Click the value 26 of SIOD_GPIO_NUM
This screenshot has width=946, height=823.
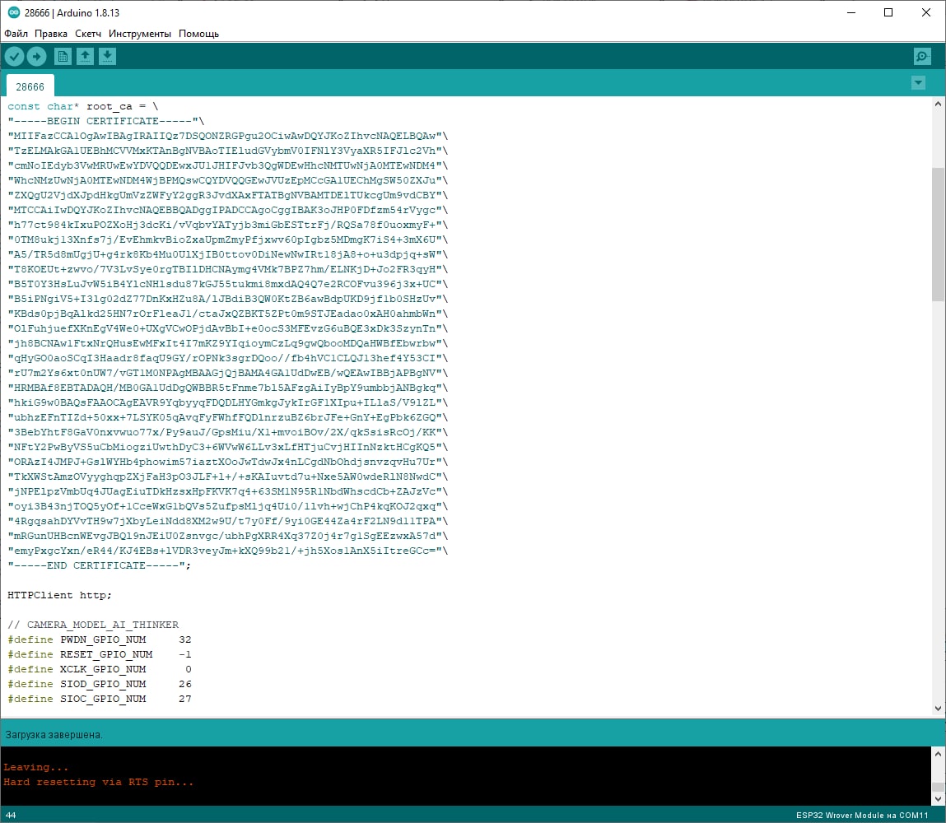185,685
